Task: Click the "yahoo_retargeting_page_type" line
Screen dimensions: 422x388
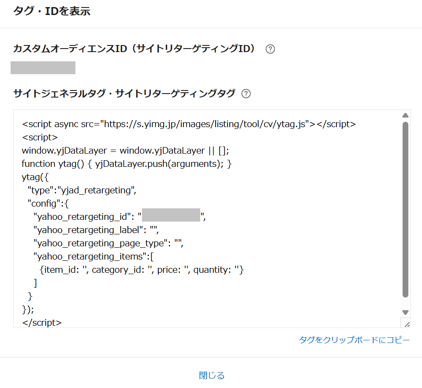Action: pos(108,243)
